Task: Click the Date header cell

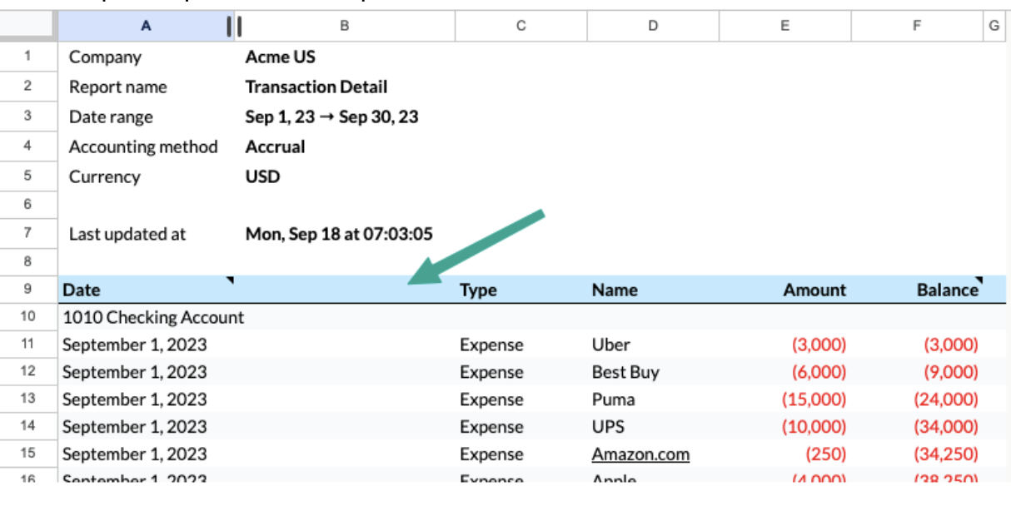Action: coord(146,290)
